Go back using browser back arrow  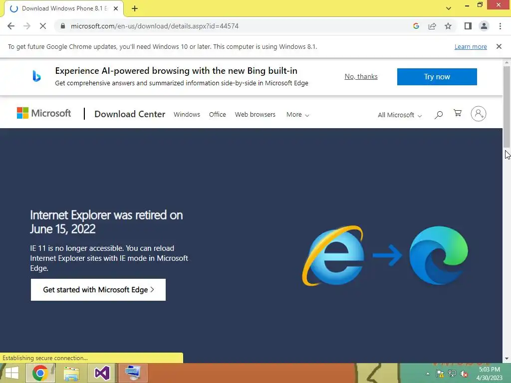coord(11,26)
